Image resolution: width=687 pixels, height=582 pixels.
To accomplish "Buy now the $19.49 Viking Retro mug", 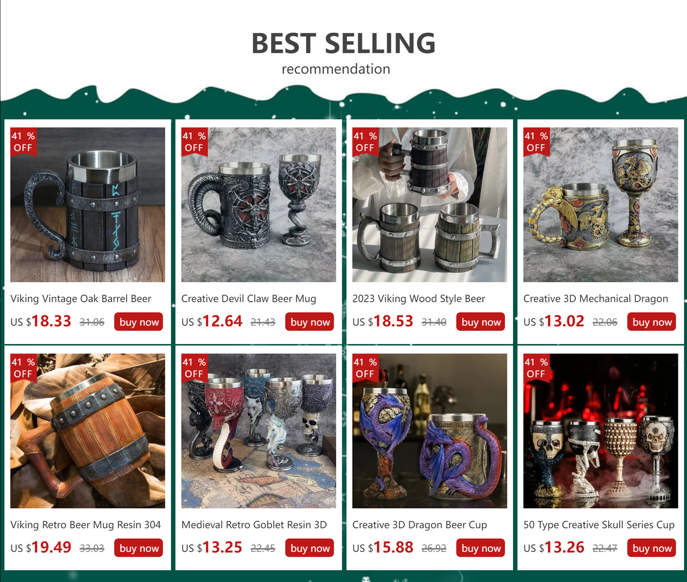I will 139,548.
